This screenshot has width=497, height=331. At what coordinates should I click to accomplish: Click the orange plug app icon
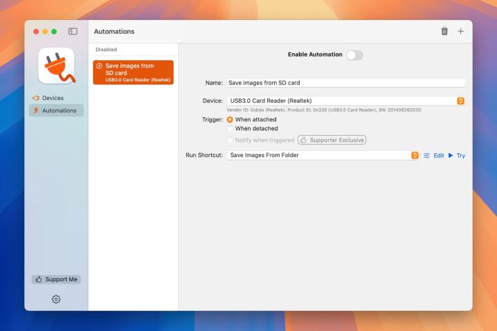pos(56,66)
